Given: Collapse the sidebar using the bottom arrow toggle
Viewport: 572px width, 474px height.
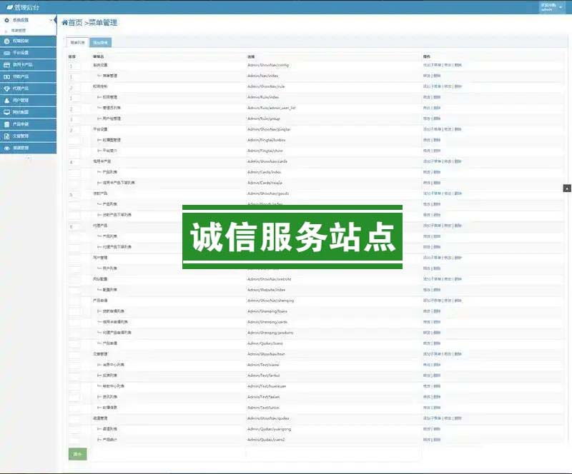Looking at the screenshot, I should click(28, 158).
